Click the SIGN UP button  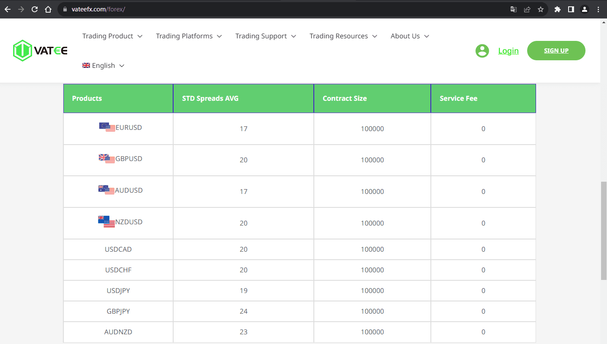coord(556,51)
